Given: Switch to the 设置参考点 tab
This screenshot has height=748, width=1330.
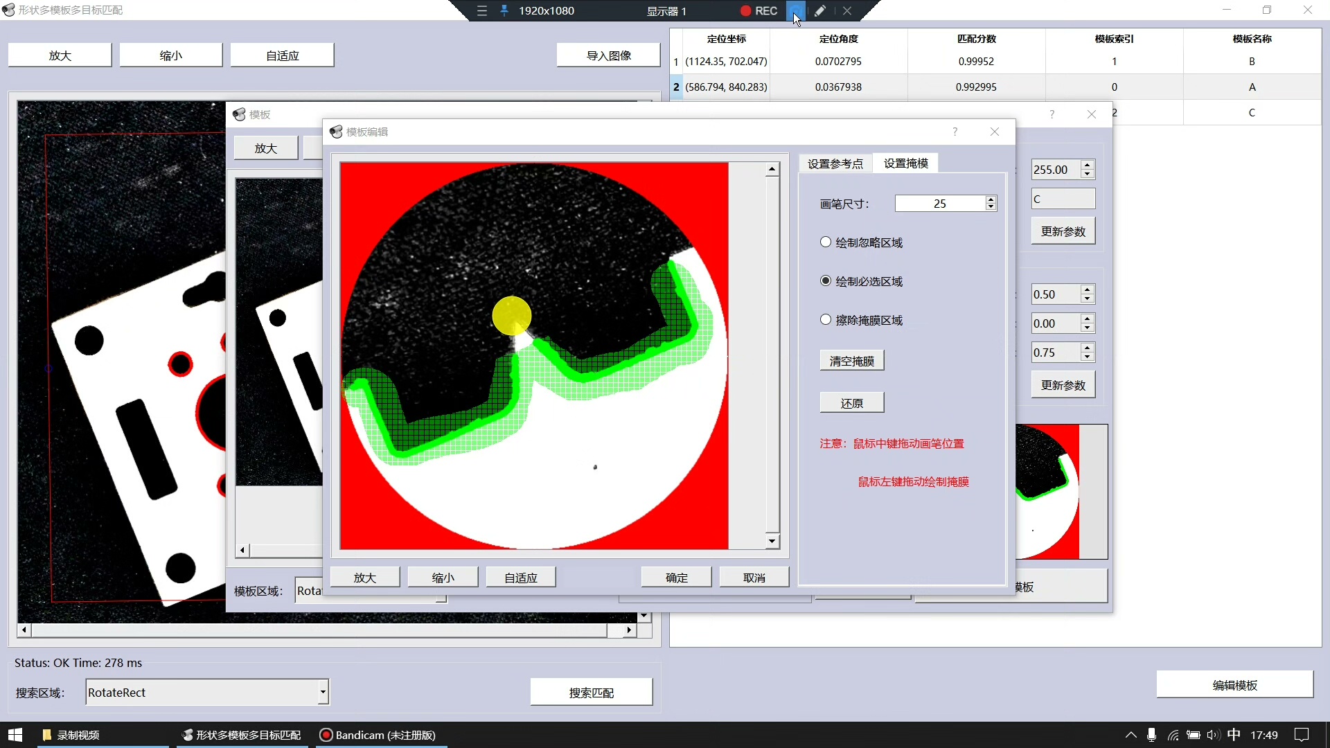Looking at the screenshot, I should click(835, 163).
